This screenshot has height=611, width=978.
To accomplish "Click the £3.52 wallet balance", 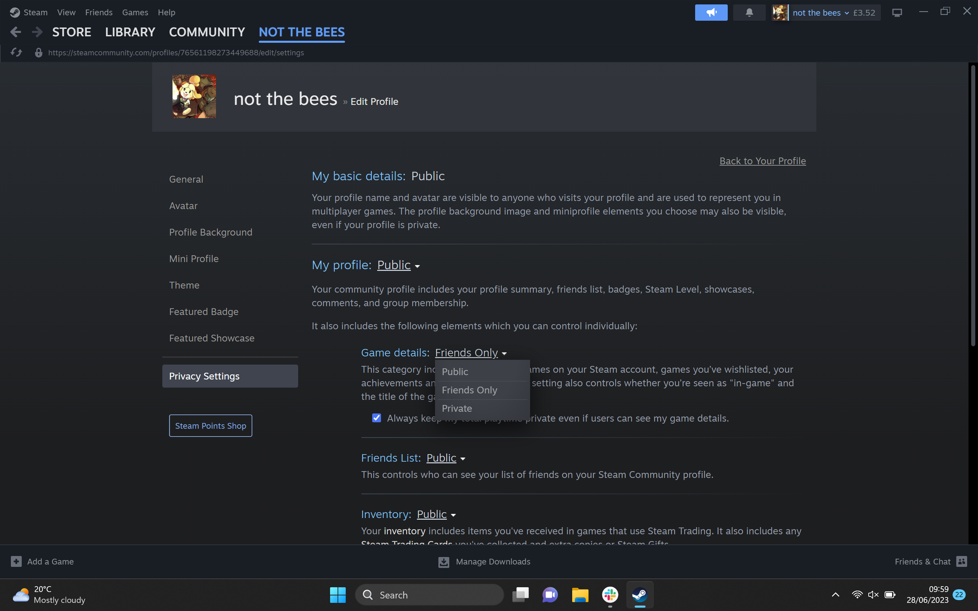I will coord(864,13).
